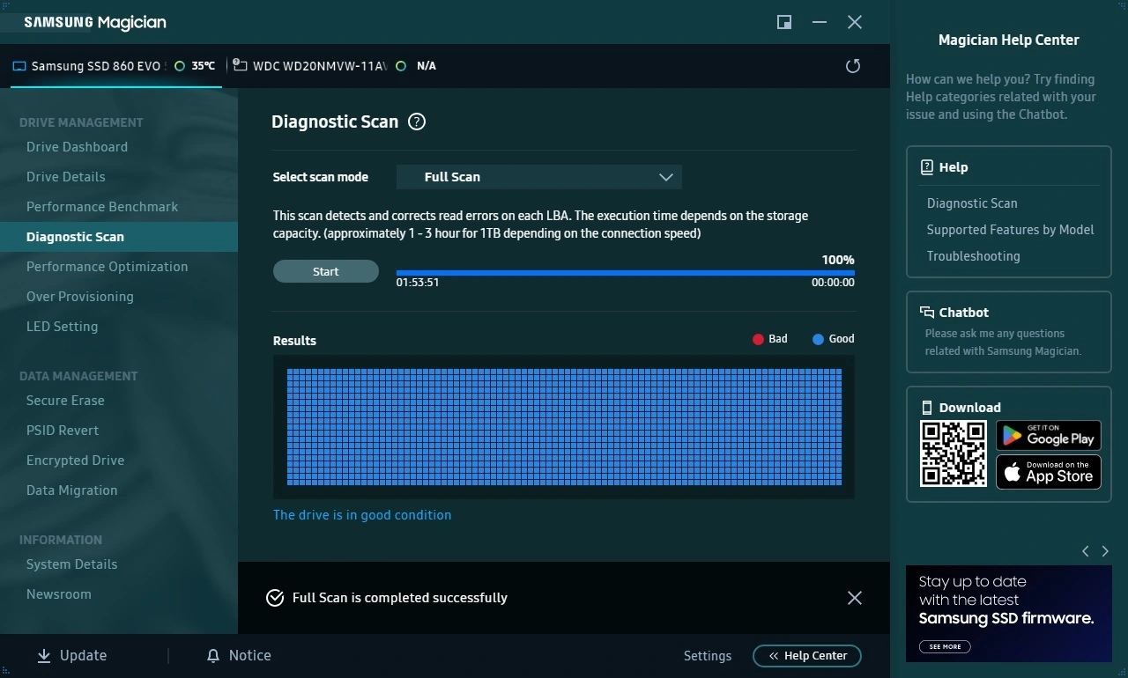Go to next banner with right arrow
The height and width of the screenshot is (678, 1128).
[1105, 551]
